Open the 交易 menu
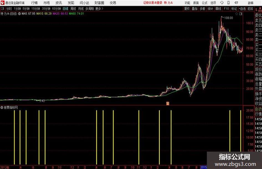 [x=113, y=3]
